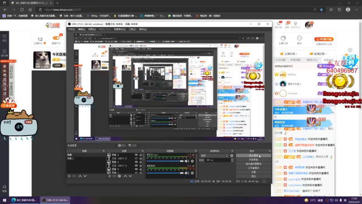Screen dimensions: 362x204
Task: Enable studio mode (工作室模式)
Action: (x=253, y=168)
